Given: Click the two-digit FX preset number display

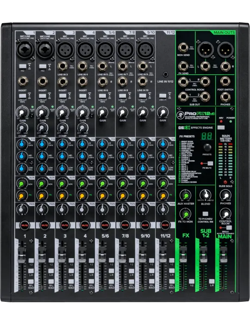Looking at the screenshot, I should pyautogui.click(x=207, y=136).
